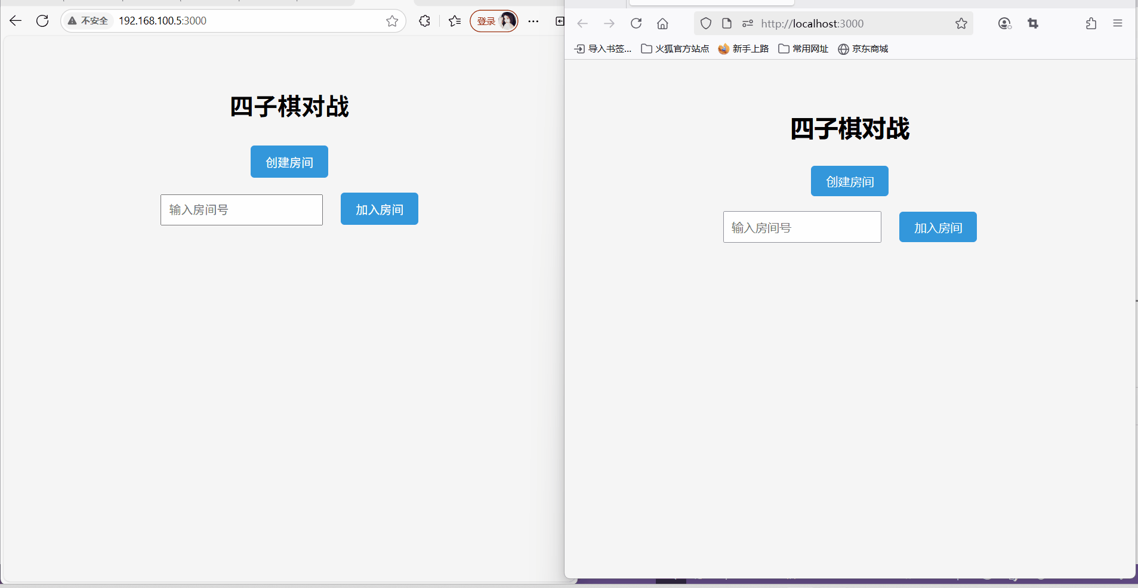1138x588 pixels.
Task: Open Firefox screenshot tool icon
Action: click(1033, 23)
